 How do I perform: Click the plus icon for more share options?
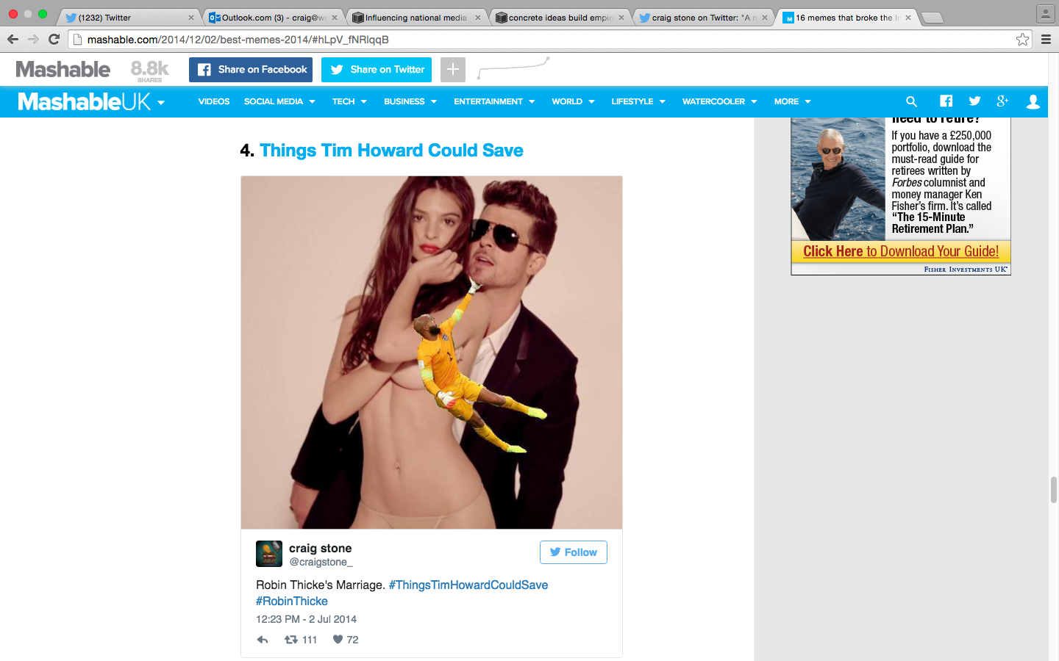[x=453, y=70]
